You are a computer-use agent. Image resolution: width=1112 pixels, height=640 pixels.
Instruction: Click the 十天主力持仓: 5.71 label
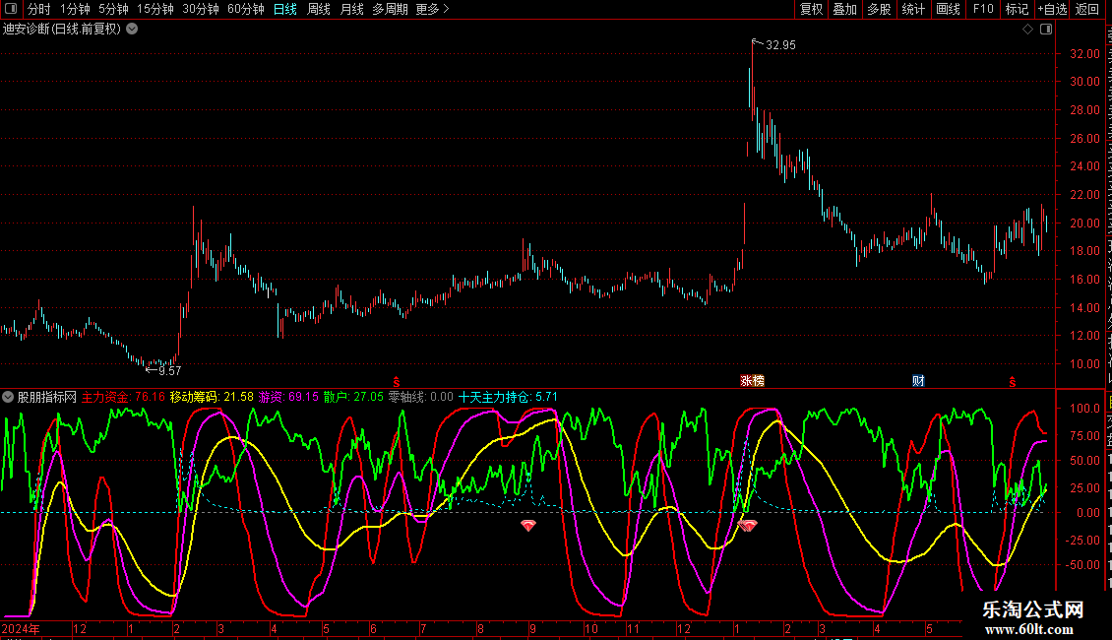coord(508,398)
